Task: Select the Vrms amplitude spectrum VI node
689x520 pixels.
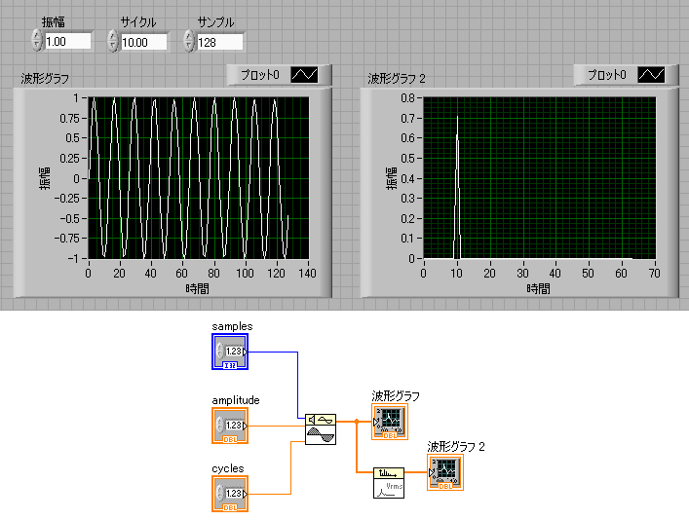Action: point(388,482)
